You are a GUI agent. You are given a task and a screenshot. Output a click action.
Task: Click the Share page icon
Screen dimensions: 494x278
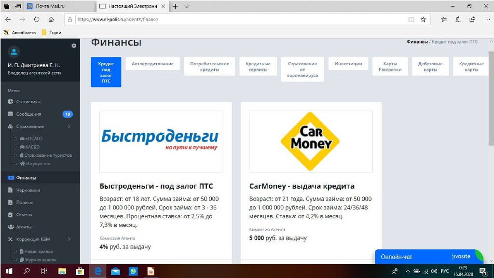472,19
